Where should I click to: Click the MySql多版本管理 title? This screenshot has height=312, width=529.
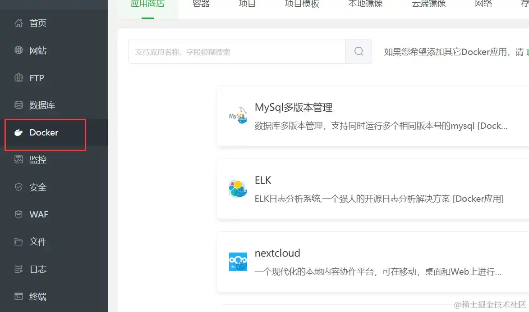(x=294, y=107)
